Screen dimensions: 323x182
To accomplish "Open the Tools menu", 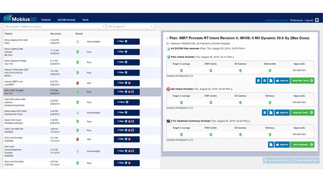I will (x=85, y=20).
